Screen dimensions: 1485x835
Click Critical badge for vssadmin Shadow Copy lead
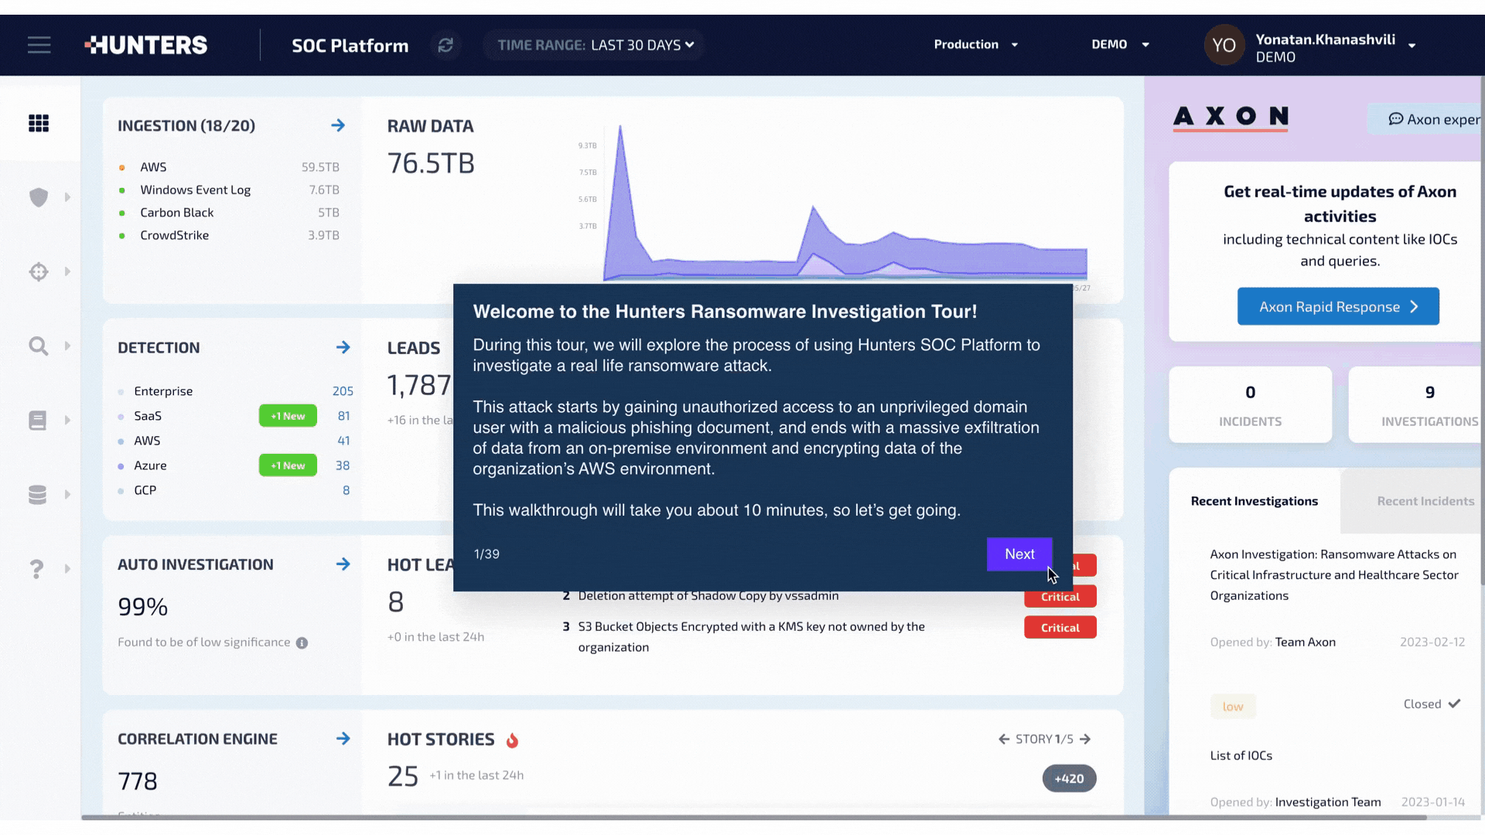coord(1060,597)
